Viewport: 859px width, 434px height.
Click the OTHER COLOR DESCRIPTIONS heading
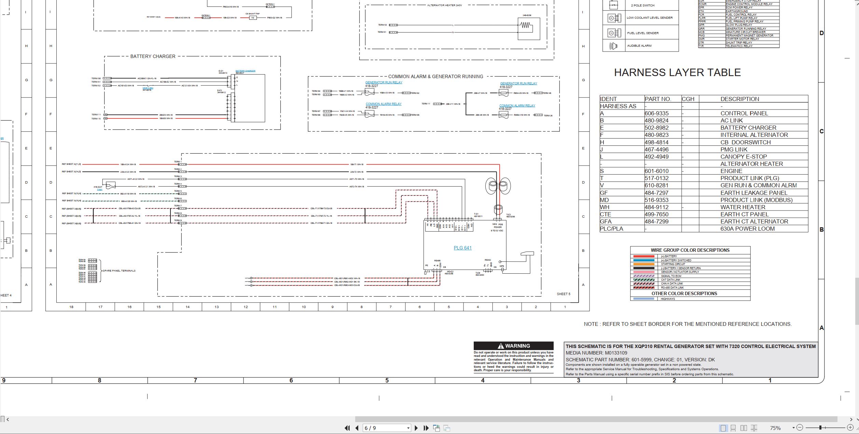(x=684, y=293)
